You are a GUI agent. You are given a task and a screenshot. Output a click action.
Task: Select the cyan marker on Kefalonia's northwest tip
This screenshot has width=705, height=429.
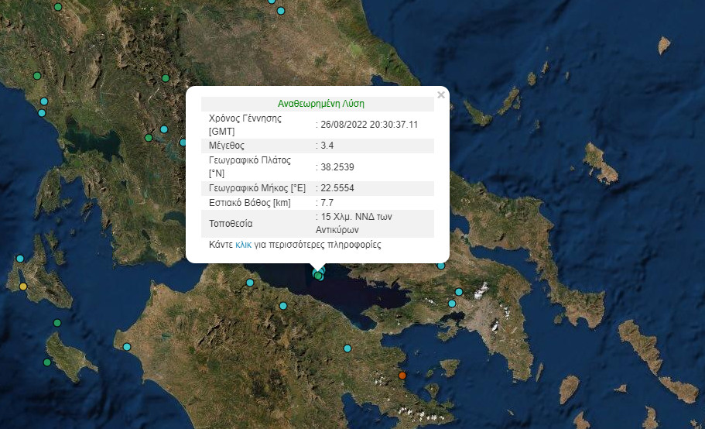coord(20,259)
